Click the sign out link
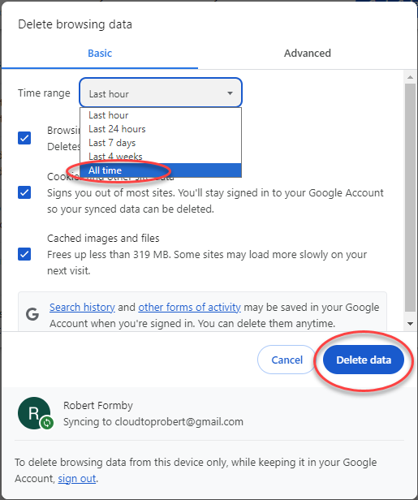This screenshot has width=418, height=500. (x=77, y=479)
